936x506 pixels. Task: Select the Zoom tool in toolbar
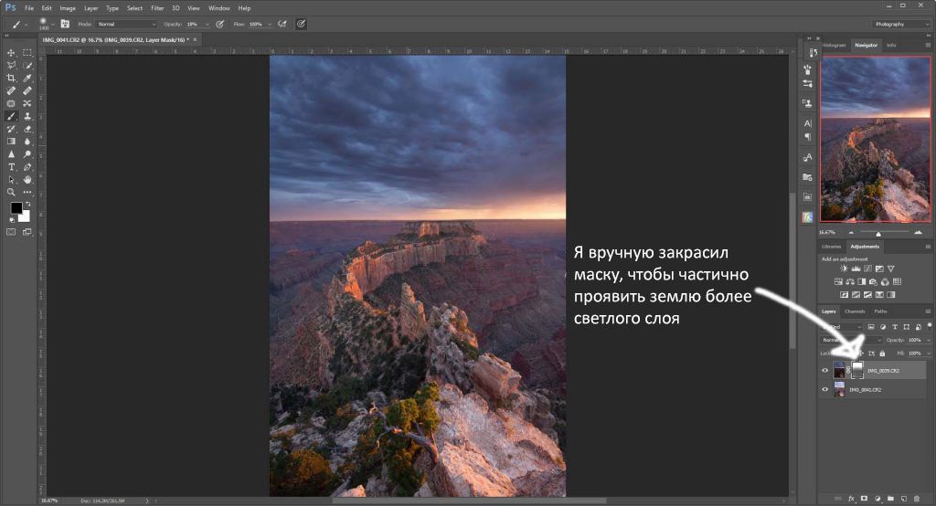coord(11,193)
